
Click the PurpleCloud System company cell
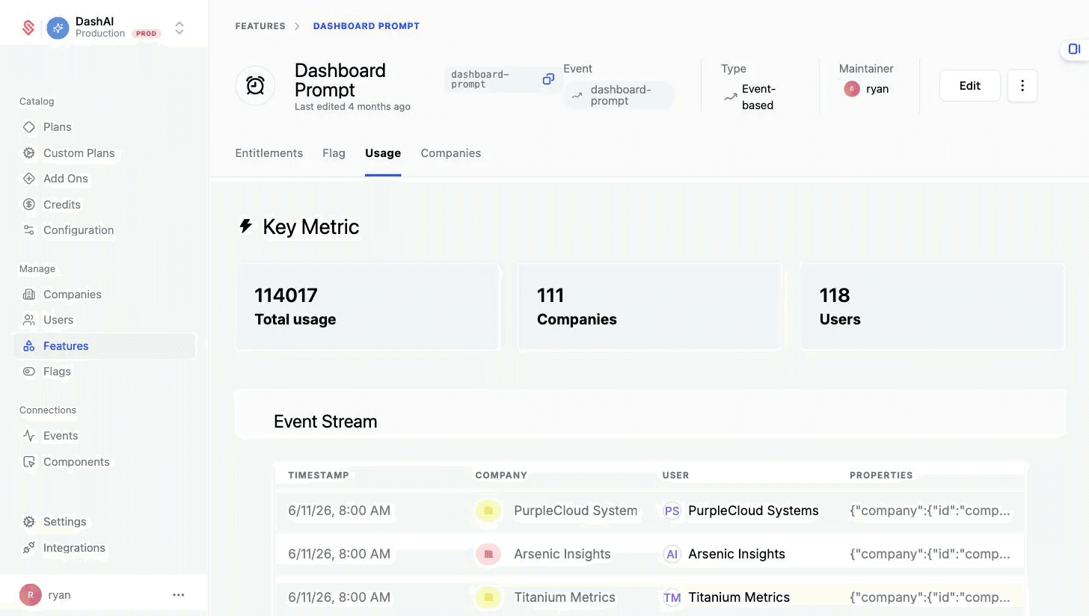pyautogui.click(x=557, y=511)
